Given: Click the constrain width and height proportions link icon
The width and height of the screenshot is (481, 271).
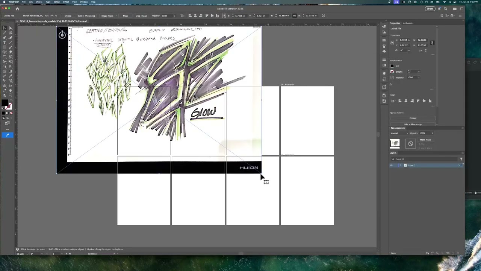Looking at the screenshot, I should point(432,43).
